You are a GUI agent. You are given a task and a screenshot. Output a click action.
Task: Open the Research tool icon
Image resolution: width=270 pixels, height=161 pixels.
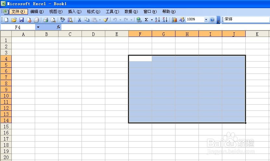click(70, 20)
